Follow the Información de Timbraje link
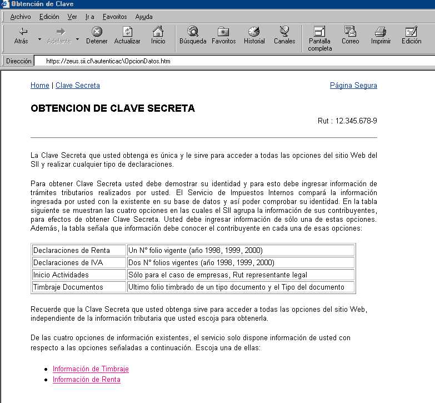Image resolution: width=435 pixels, height=403 pixels. tap(91, 369)
